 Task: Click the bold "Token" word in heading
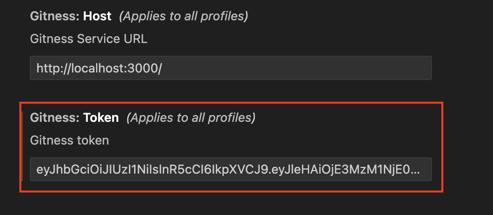(x=101, y=117)
